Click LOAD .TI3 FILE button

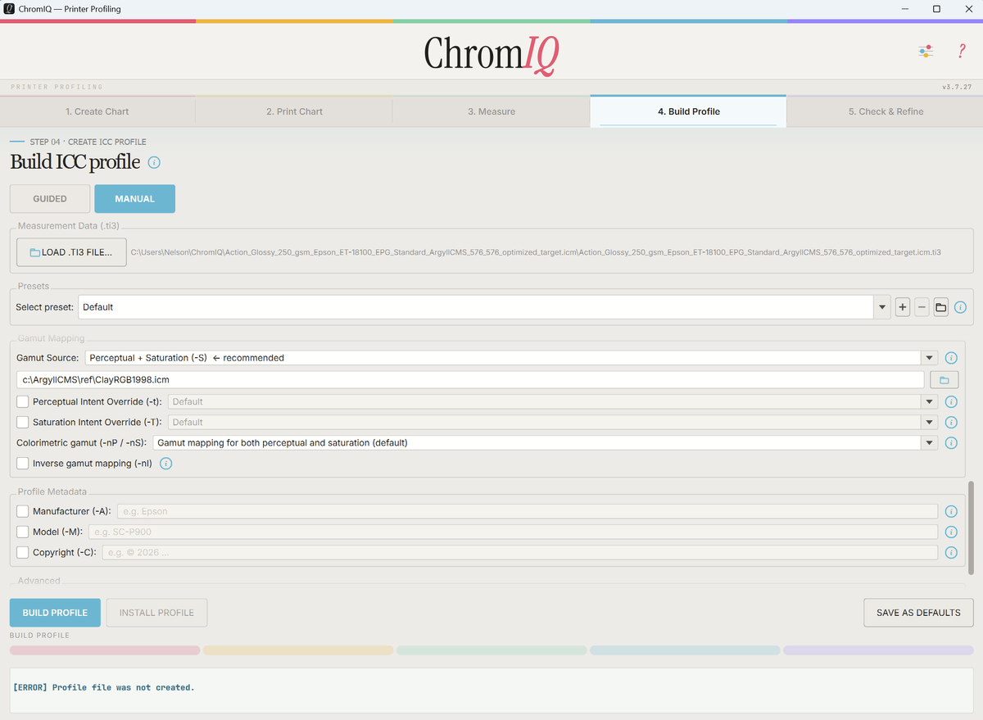[x=71, y=252]
